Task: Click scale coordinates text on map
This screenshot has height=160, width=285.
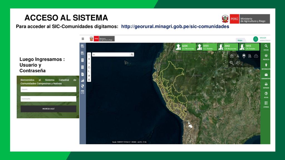Action: (129, 142)
